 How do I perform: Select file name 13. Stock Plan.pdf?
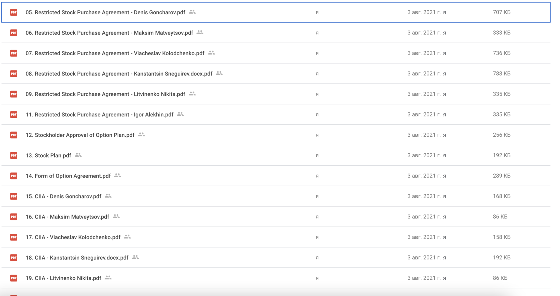coord(48,156)
